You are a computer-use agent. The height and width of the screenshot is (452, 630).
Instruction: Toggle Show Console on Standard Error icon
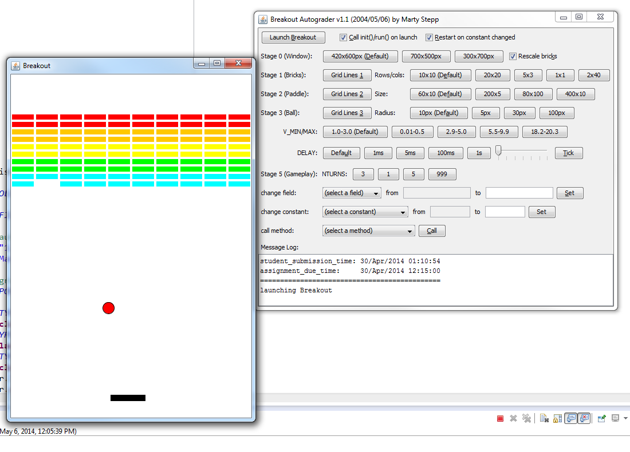coord(584,419)
